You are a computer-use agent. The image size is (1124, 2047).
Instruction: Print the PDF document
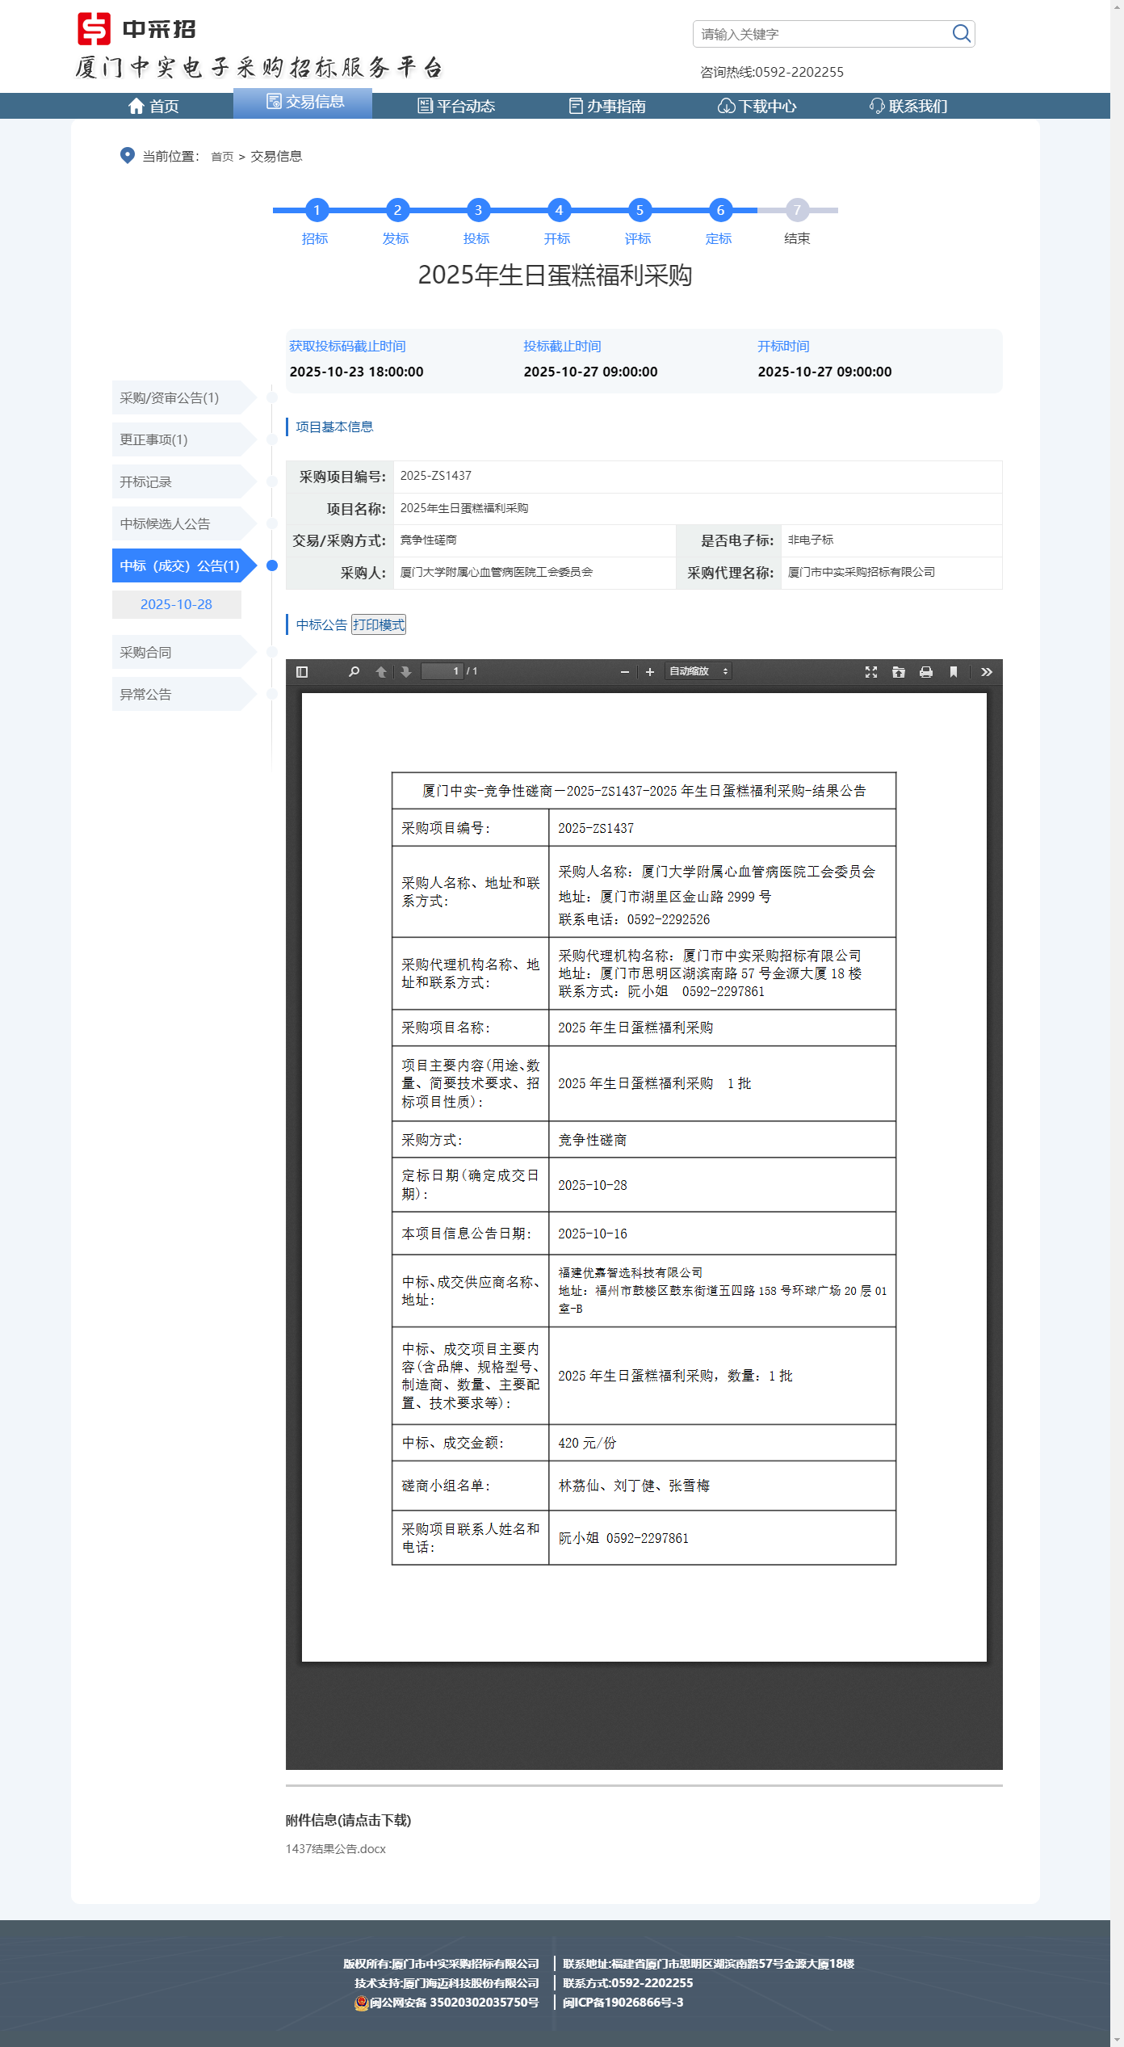(926, 671)
